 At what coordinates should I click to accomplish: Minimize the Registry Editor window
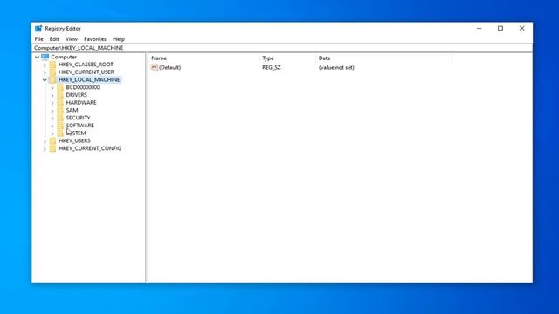click(x=480, y=29)
